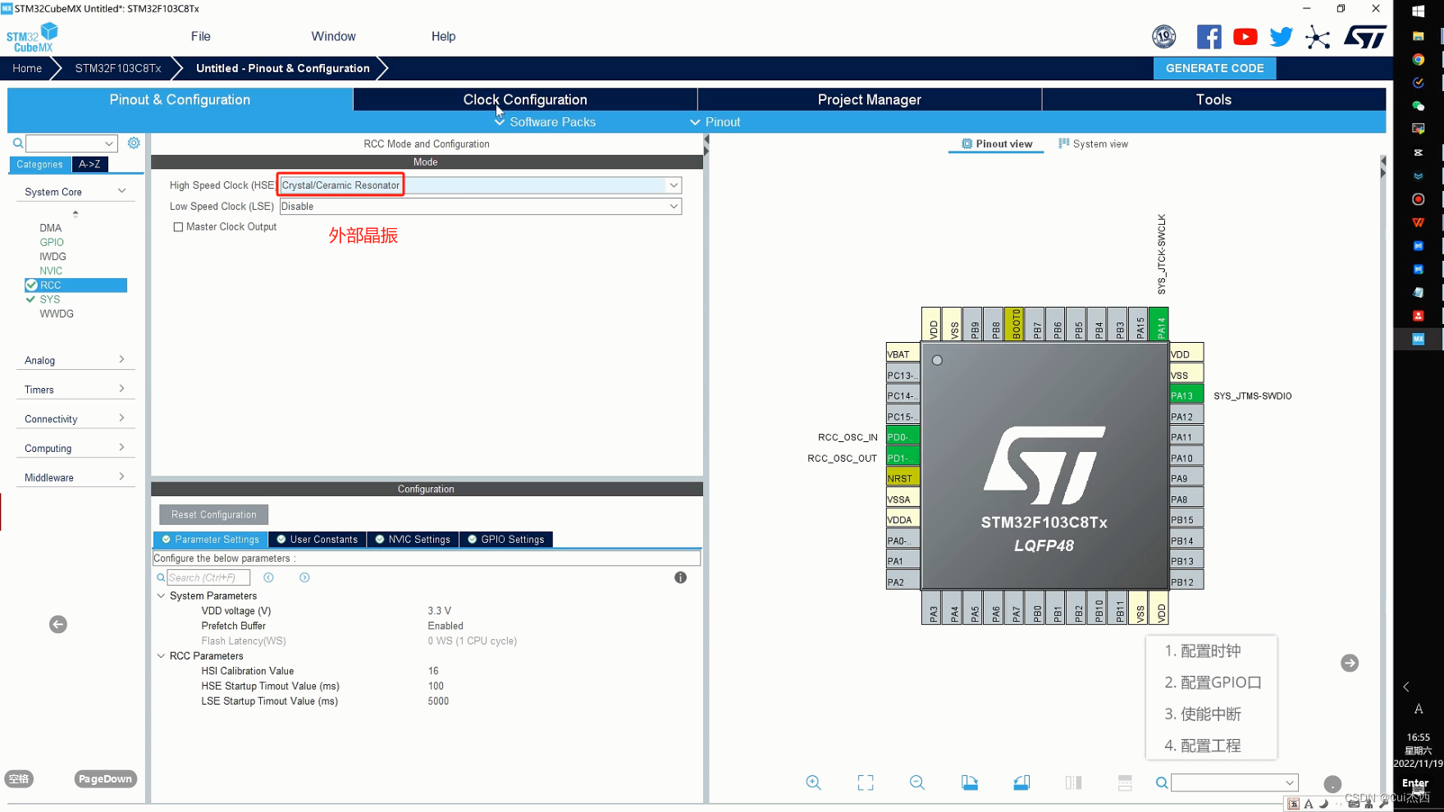
Task: Go to previous search result arrow
Action: (268, 577)
